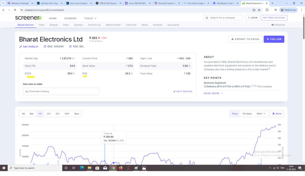Switch to Microsoft Copilot browser tab
The height and width of the screenshot is (176, 305).
click(x=167, y=3)
